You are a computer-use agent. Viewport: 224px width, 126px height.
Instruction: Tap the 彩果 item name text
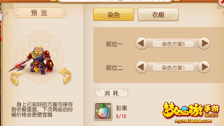point(121,108)
